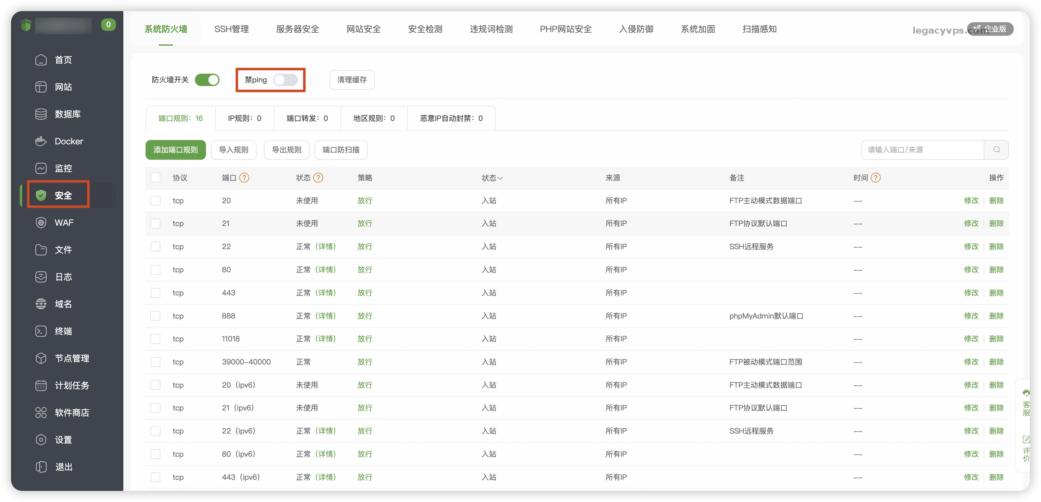Open the IP规则 tab
Image resolution: width=1041 pixels, height=502 pixels.
pyautogui.click(x=244, y=118)
